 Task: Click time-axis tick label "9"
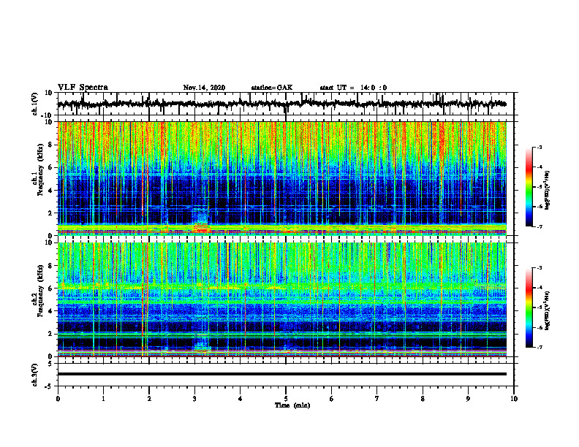pyautogui.click(x=468, y=399)
